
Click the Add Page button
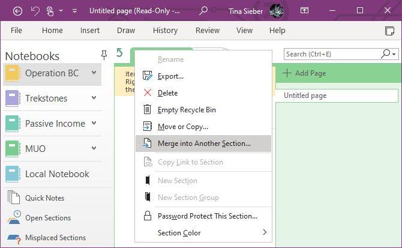[x=304, y=73]
